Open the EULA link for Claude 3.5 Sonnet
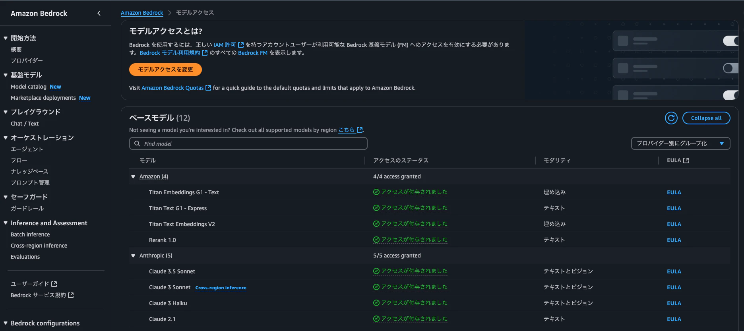Image resolution: width=744 pixels, height=331 pixels. (674, 271)
